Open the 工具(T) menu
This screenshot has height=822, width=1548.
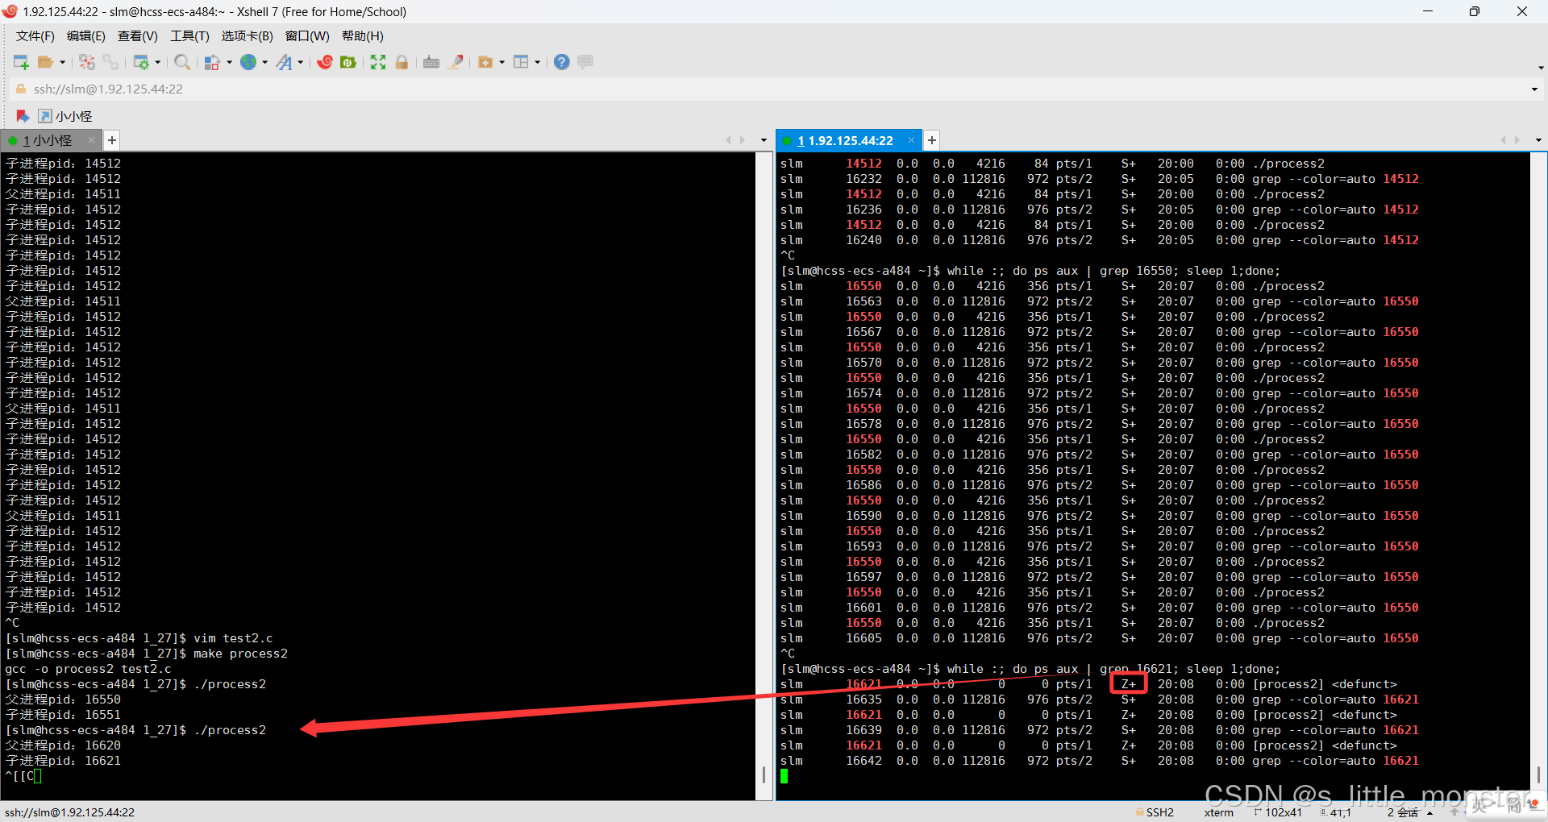point(189,36)
